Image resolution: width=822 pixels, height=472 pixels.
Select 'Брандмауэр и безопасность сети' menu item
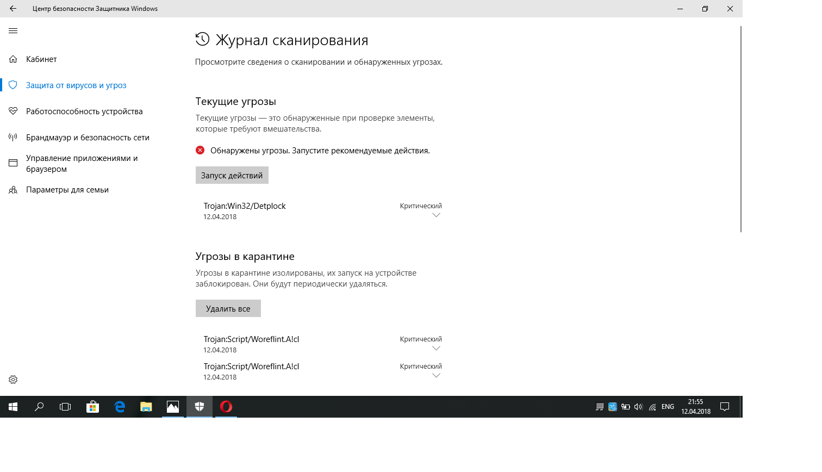(88, 138)
